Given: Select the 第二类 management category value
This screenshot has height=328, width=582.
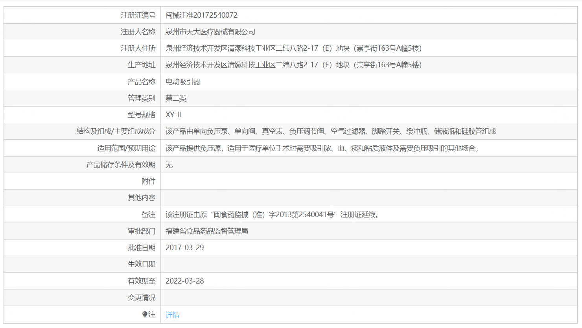Looking at the screenshot, I should pos(176,98).
